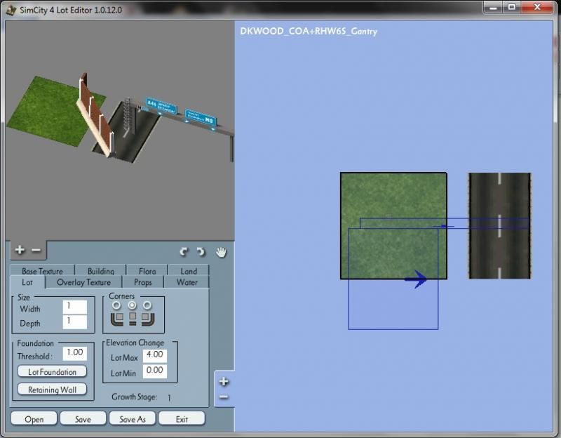The width and height of the screenshot is (561, 438).
Task: Click the Foundation Threshold input field
Action: coord(75,353)
